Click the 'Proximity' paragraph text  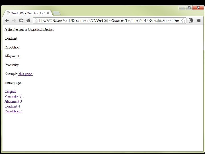pos(11,65)
